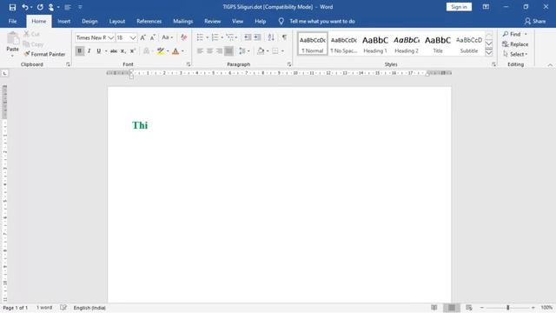Click the 100% zoom level indicator
556x313 pixels.
pyautogui.click(x=546, y=308)
